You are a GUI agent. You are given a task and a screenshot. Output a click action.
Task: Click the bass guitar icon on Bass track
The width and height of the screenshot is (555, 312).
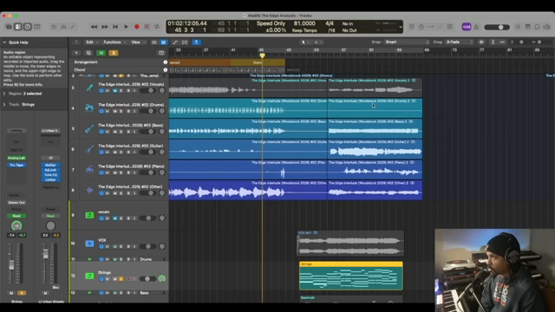(x=89, y=129)
